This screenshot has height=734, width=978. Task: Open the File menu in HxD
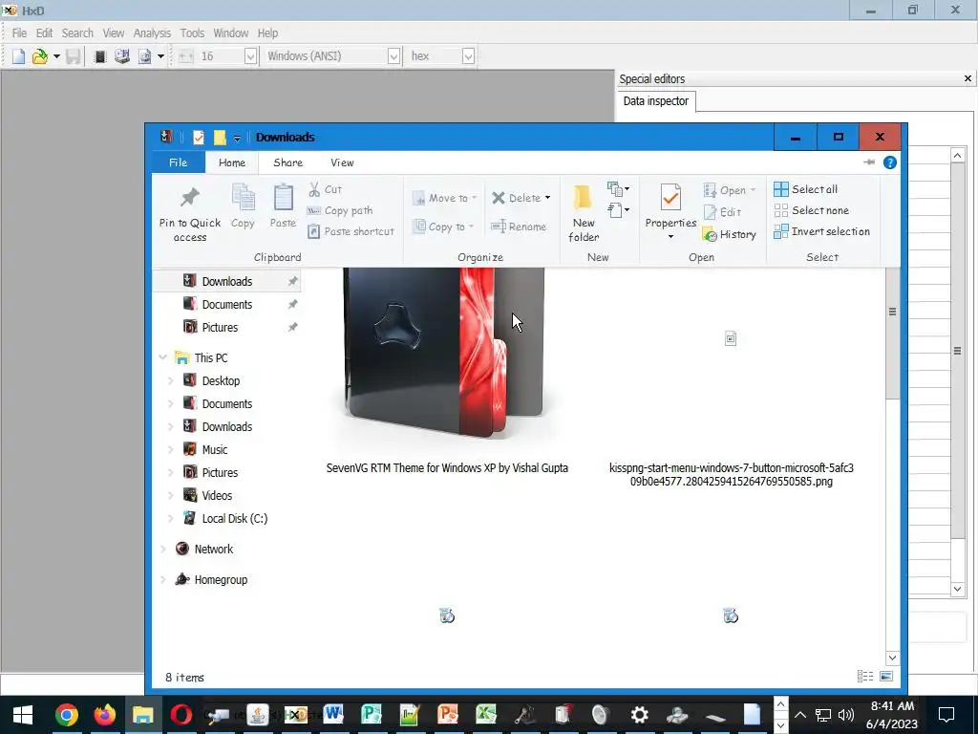point(19,33)
